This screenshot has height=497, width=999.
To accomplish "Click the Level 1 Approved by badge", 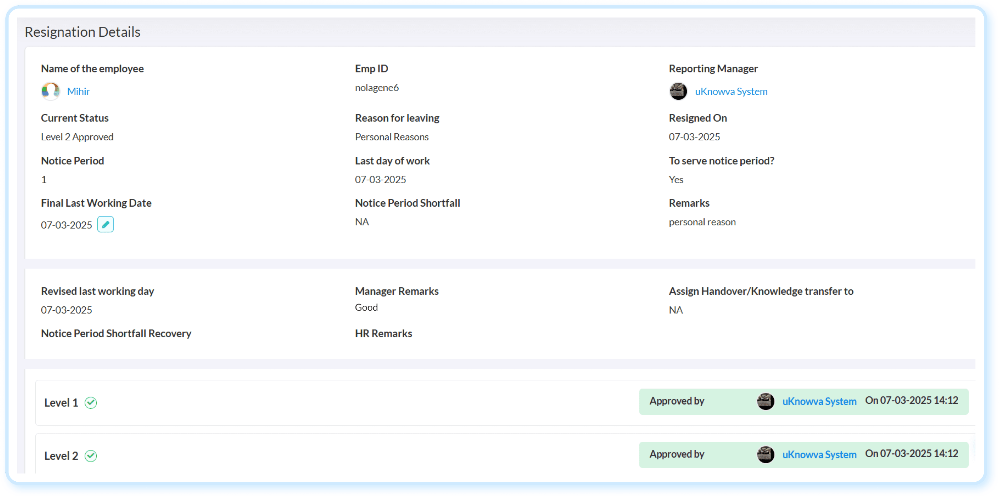I will click(803, 402).
